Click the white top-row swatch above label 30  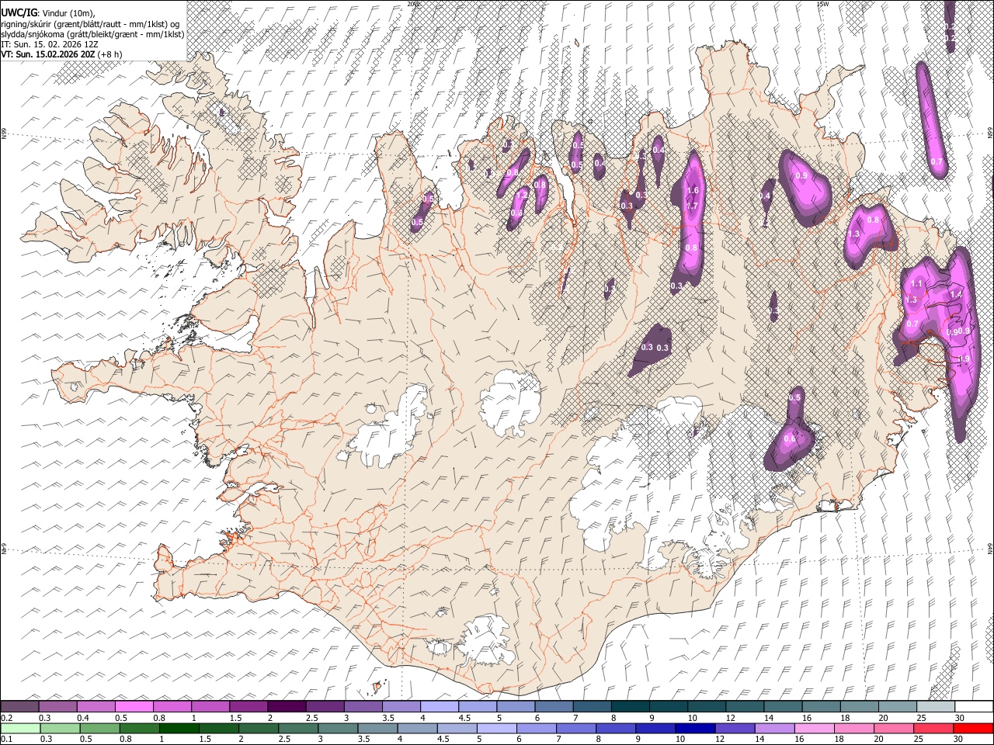click(974, 706)
